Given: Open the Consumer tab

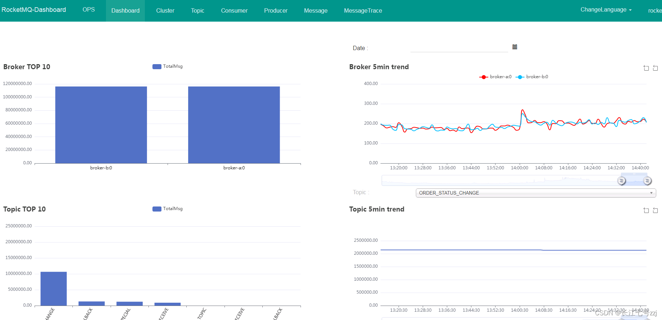Looking at the screenshot, I should point(234,11).
